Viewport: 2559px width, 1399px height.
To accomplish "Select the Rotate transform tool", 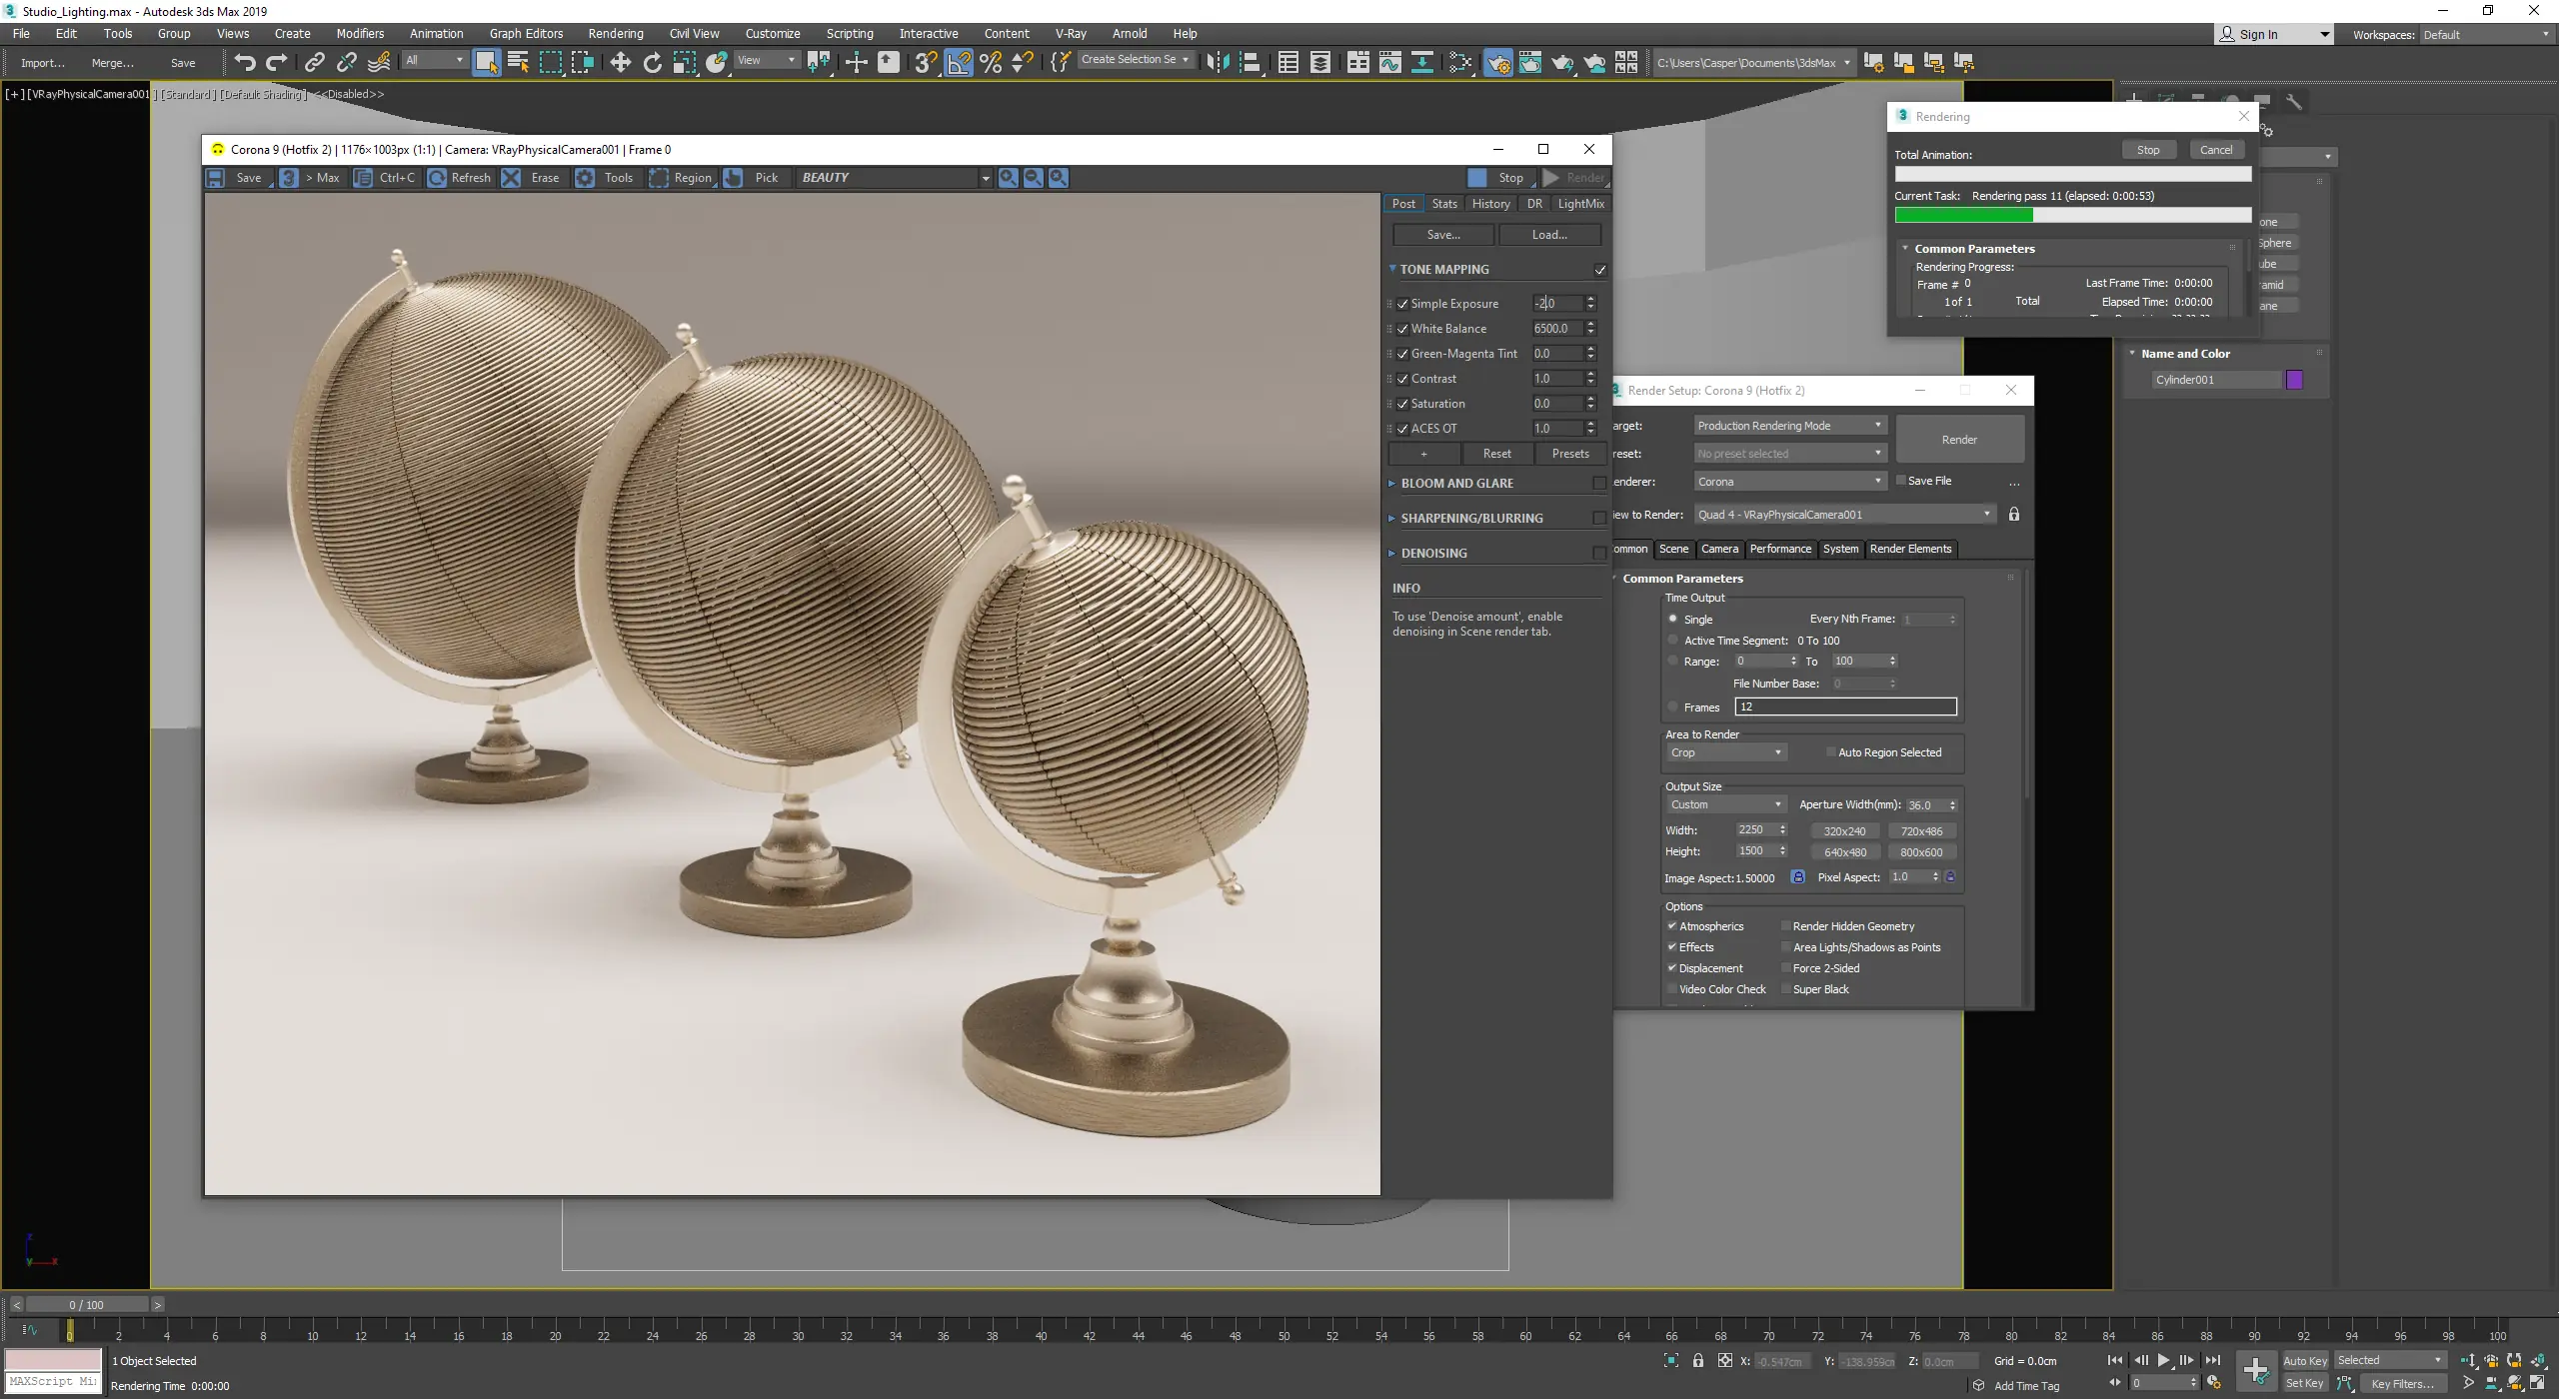I will [652, 62].
